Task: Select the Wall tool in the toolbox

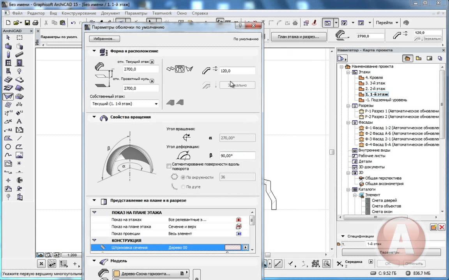Action: coord(8,46)
